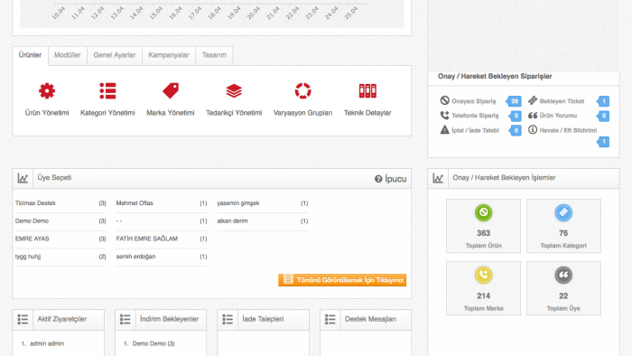The image size is (632, 356).
Task: Click the Havale / Eft Bildirimi info icon
Action: [533, 130]
